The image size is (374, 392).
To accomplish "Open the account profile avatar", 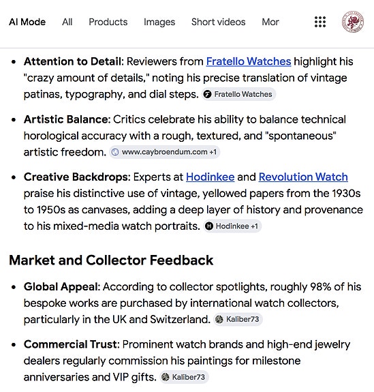I will coord(353,22).
